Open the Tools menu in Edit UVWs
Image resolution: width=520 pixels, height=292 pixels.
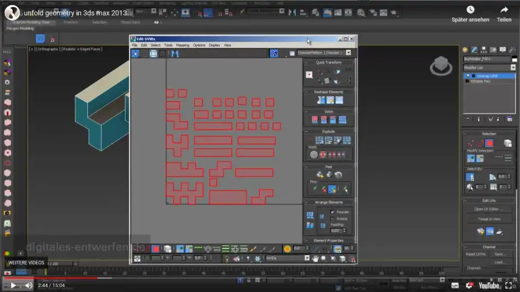tap(168, 45)
